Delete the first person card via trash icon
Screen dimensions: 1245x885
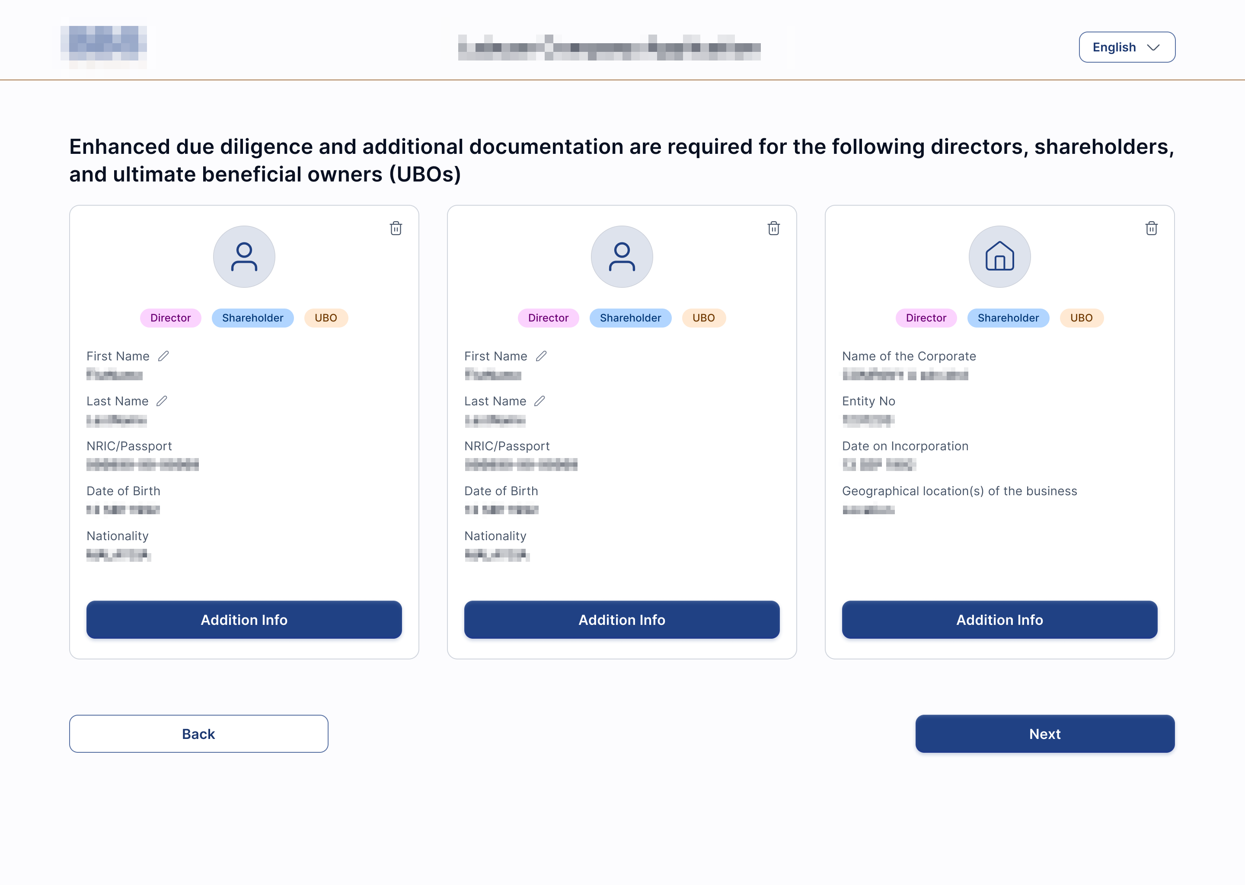tap(396, 228)
